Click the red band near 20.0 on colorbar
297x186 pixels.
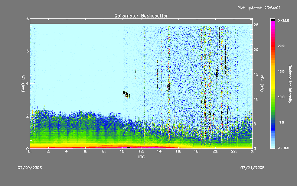pos(272,46)
